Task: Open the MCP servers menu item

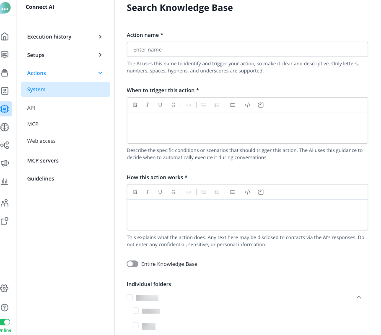Action: (43, 161)
